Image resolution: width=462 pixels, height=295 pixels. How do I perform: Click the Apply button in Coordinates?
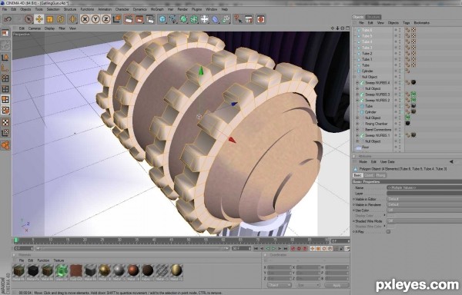coord(336,285)
